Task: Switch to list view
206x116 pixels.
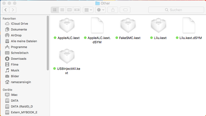Action: pyautogui.click(x=62, y=10)
